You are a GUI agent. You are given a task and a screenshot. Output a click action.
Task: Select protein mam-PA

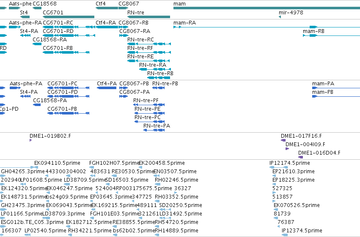coord(336,88)
